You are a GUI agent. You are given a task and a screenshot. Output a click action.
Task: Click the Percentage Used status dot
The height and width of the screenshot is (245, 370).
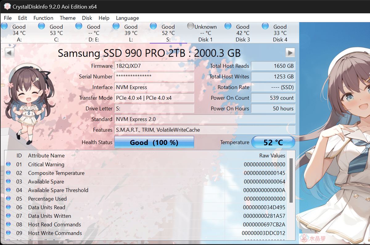click(8, 199)
